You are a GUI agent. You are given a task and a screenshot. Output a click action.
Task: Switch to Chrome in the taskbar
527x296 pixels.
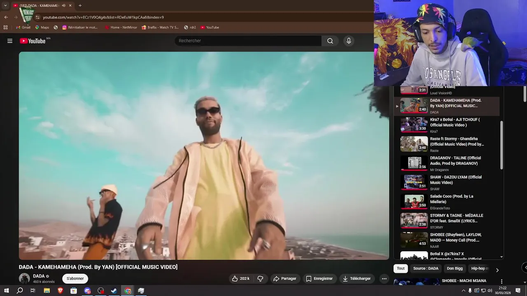[128, 291]
